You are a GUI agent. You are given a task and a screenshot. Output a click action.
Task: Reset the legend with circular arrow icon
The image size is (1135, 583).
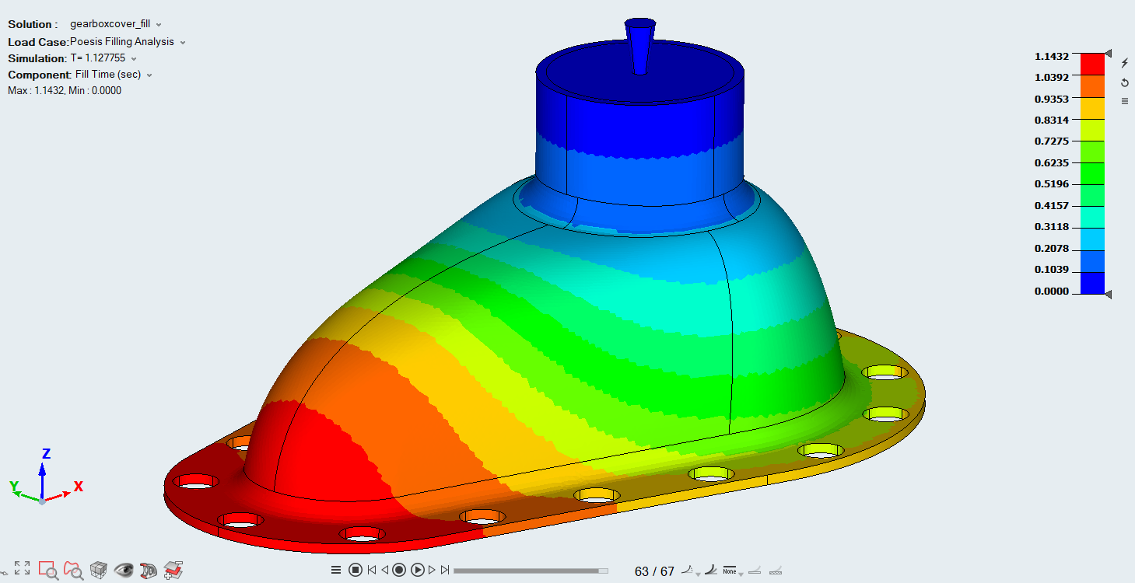[1124, 82]
